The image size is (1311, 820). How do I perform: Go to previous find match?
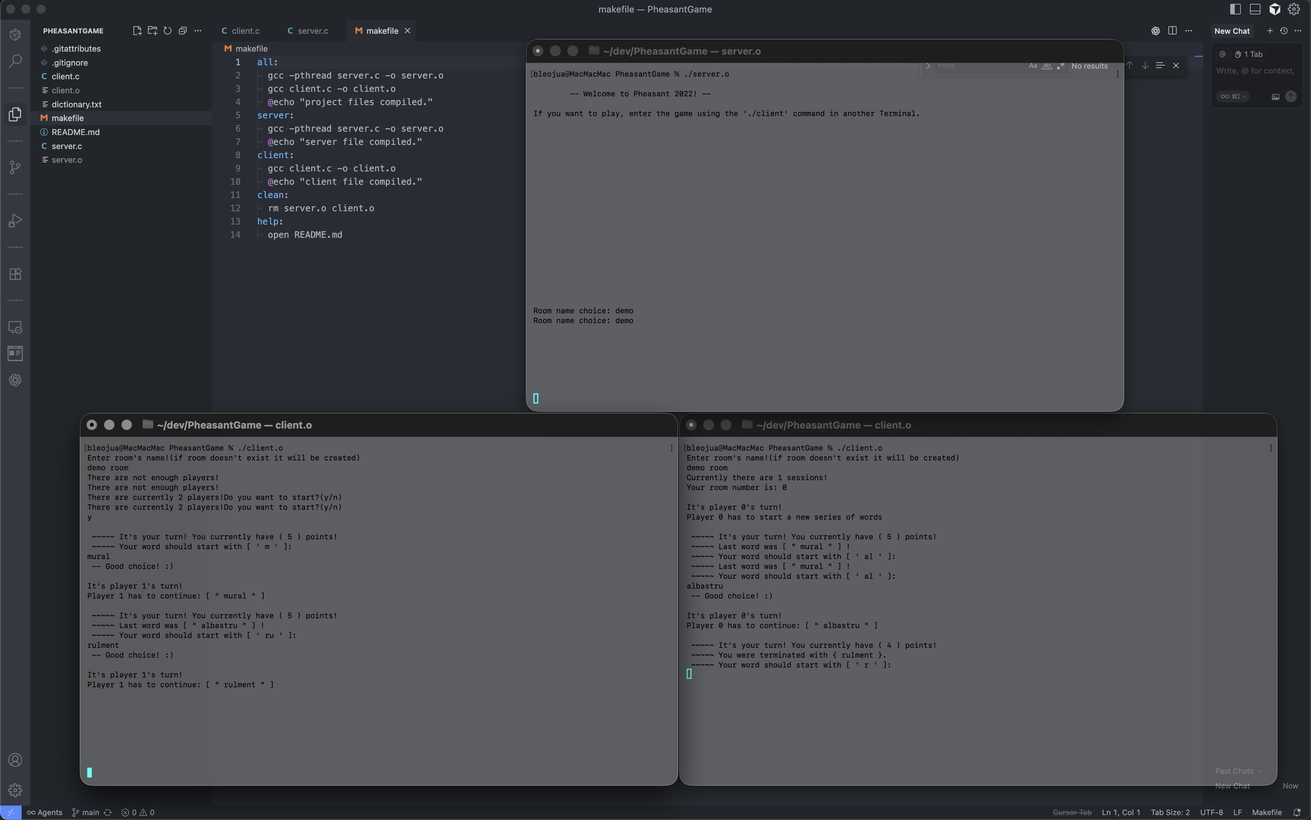tap(1130, 66)
